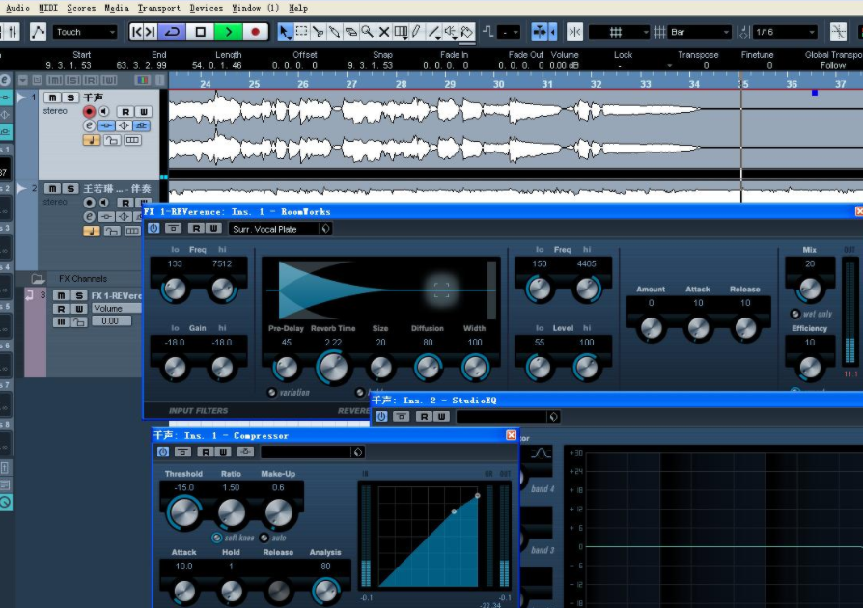Image resolution: width=863 pixels, height=608 pixels.
Task: Toggle StudioEQ plugin power button
Action: 381,417
